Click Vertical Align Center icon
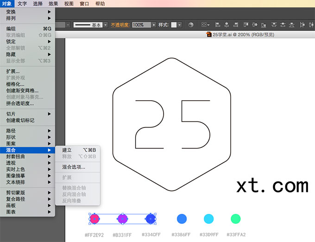315x242 pixels. click(255, 25)
